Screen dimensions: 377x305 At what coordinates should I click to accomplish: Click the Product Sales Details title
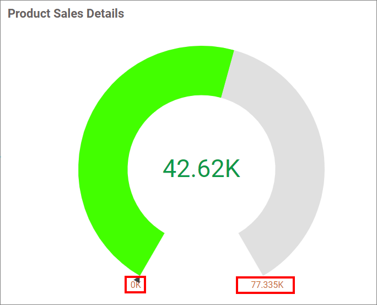pos(66,13)
